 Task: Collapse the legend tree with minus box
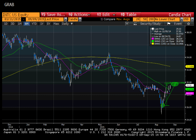click(151, 29)
